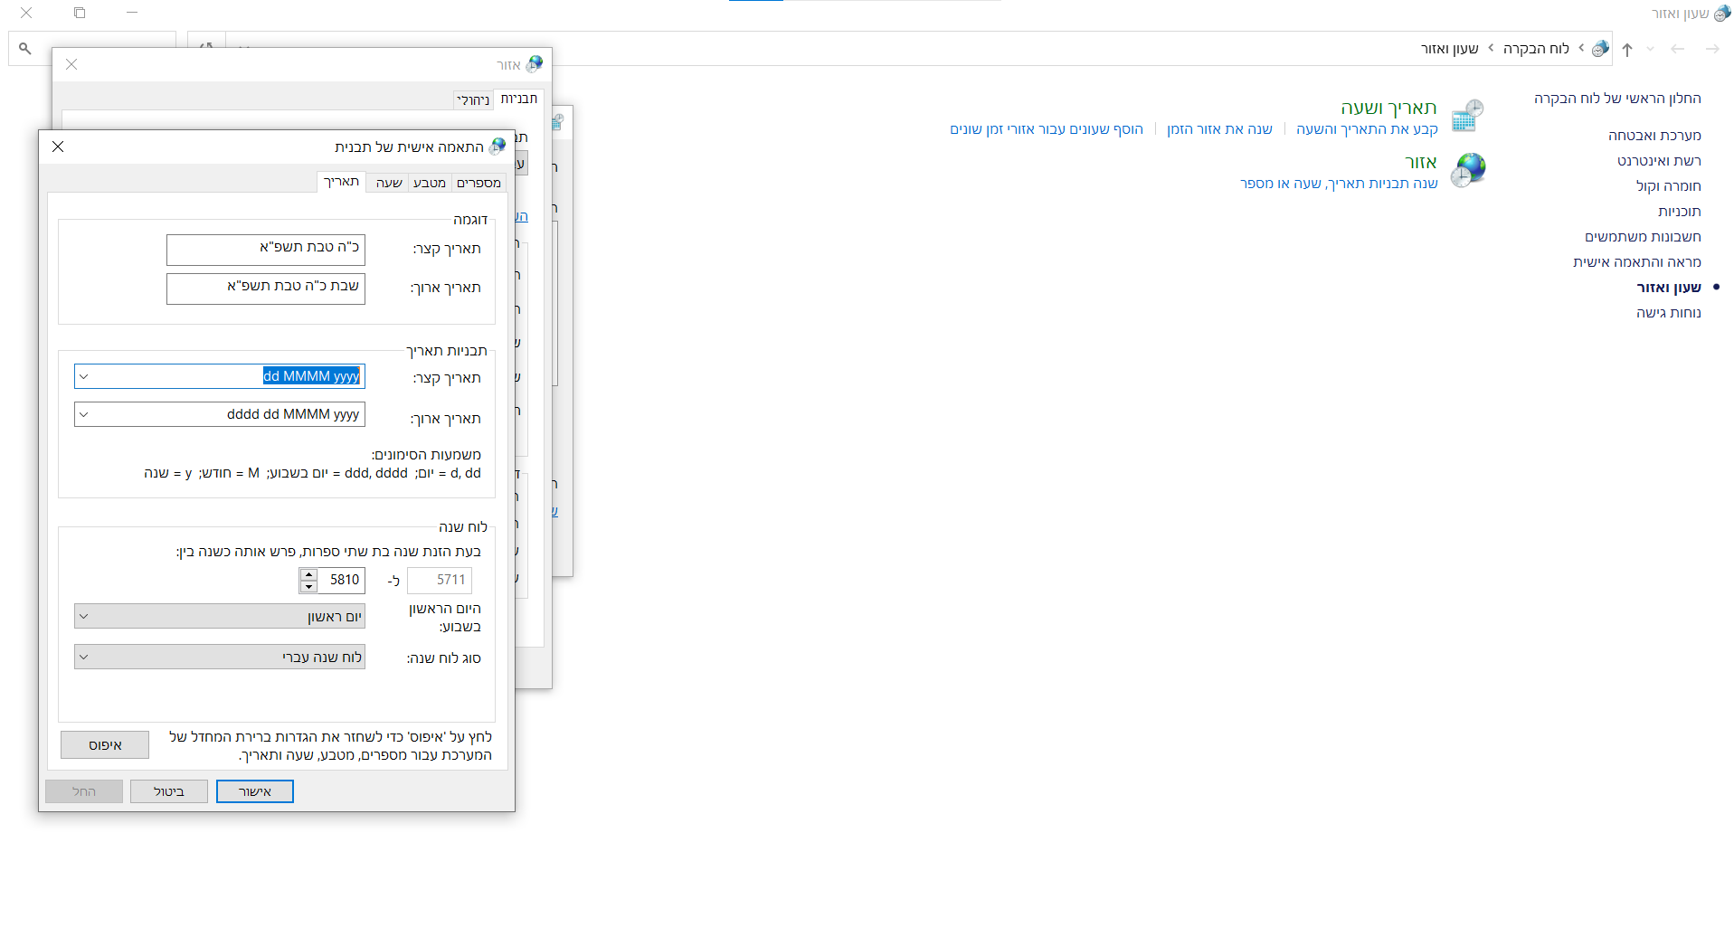Viewport: 1734px width, 937px height.
Task: Click the globe icon in the Region dialog title bar
Action: point(535,64)
